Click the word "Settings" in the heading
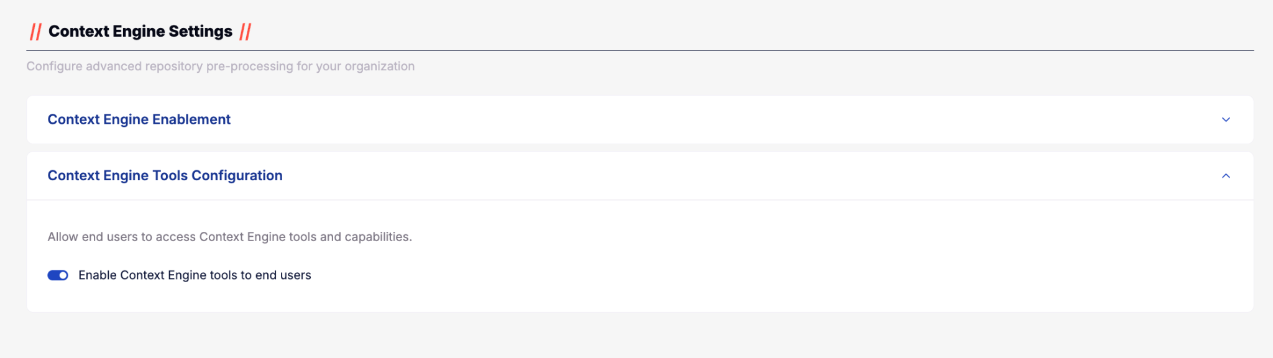The height and width of the screenshot is (358, 1273). [200, 32]
